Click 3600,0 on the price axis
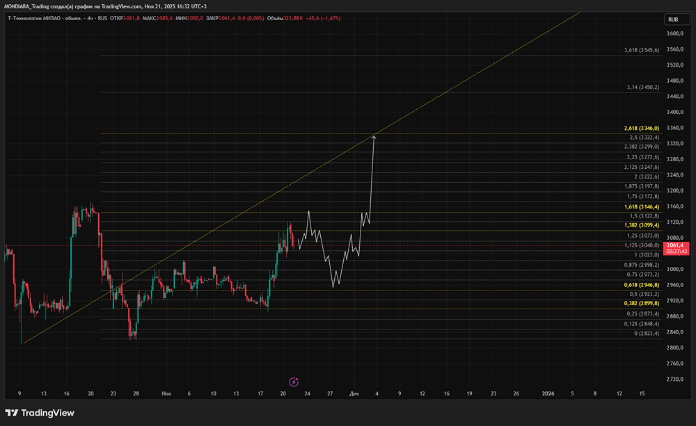The height and width of the screenshot is (426, 696). coord(674,33)
